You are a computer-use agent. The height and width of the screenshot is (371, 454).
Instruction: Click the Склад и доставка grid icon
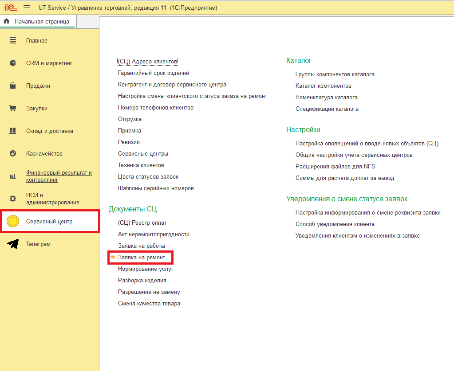(x=13, y=131)
